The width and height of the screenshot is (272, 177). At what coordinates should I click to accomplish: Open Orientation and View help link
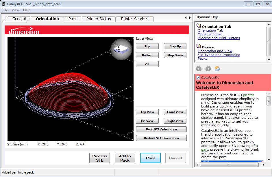215,51
